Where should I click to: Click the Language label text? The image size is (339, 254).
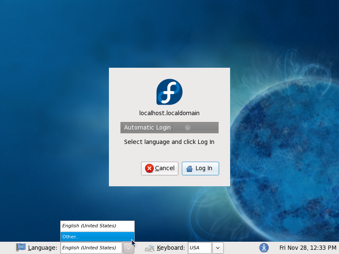[x=42, y=248]
